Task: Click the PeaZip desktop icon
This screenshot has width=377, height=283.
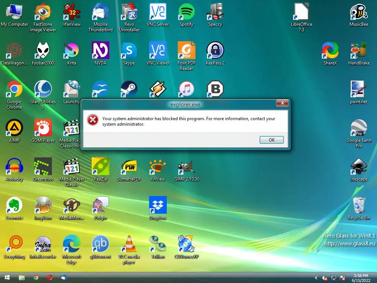Action: coord(101,170)
